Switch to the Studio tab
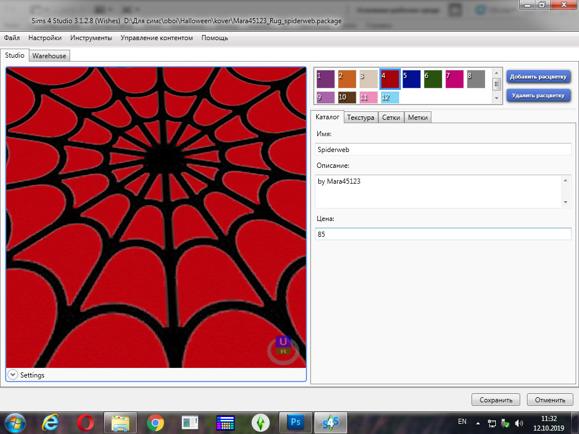 coord(15,55)
